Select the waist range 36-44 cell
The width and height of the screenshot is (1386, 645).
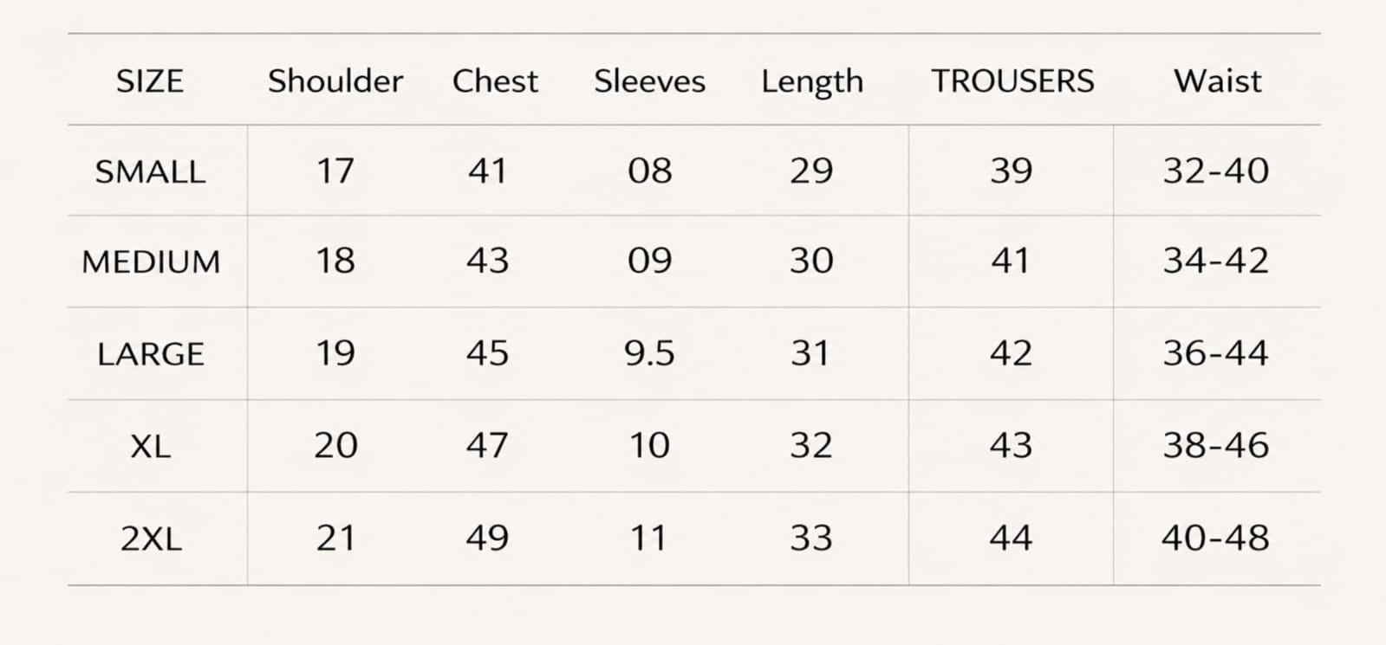click(x=1216, y=353)
